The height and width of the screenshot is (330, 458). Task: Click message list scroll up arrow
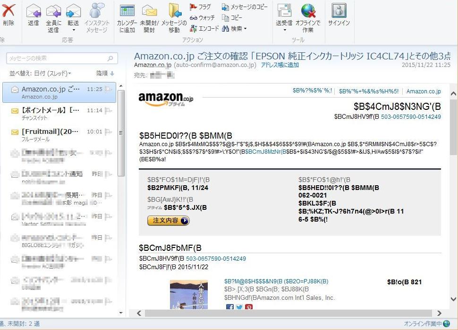coord(121,86)
